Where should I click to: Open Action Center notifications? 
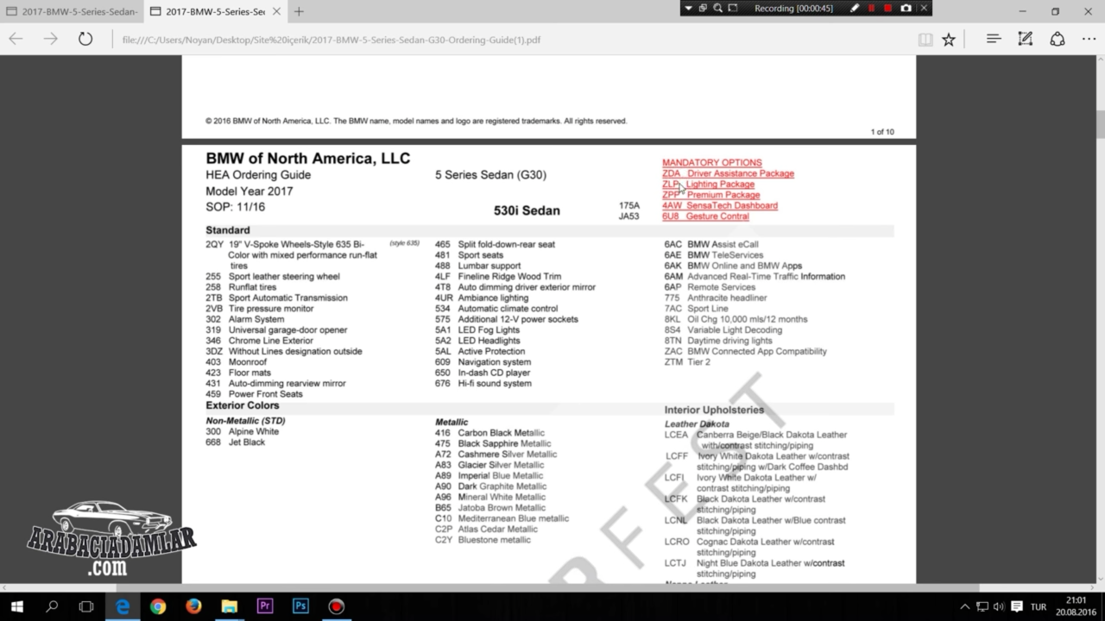[x=1016, y=606]
